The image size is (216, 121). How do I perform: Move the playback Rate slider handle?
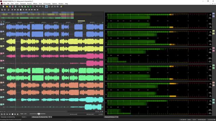(39, 114)
